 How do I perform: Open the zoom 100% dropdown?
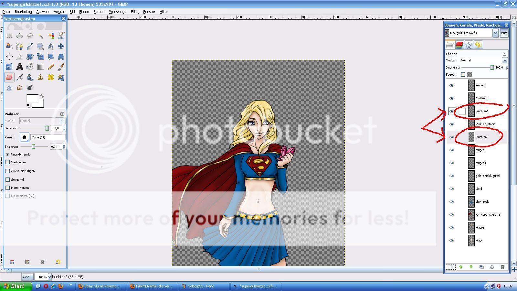pyautogui.click(x=49, y=277)
